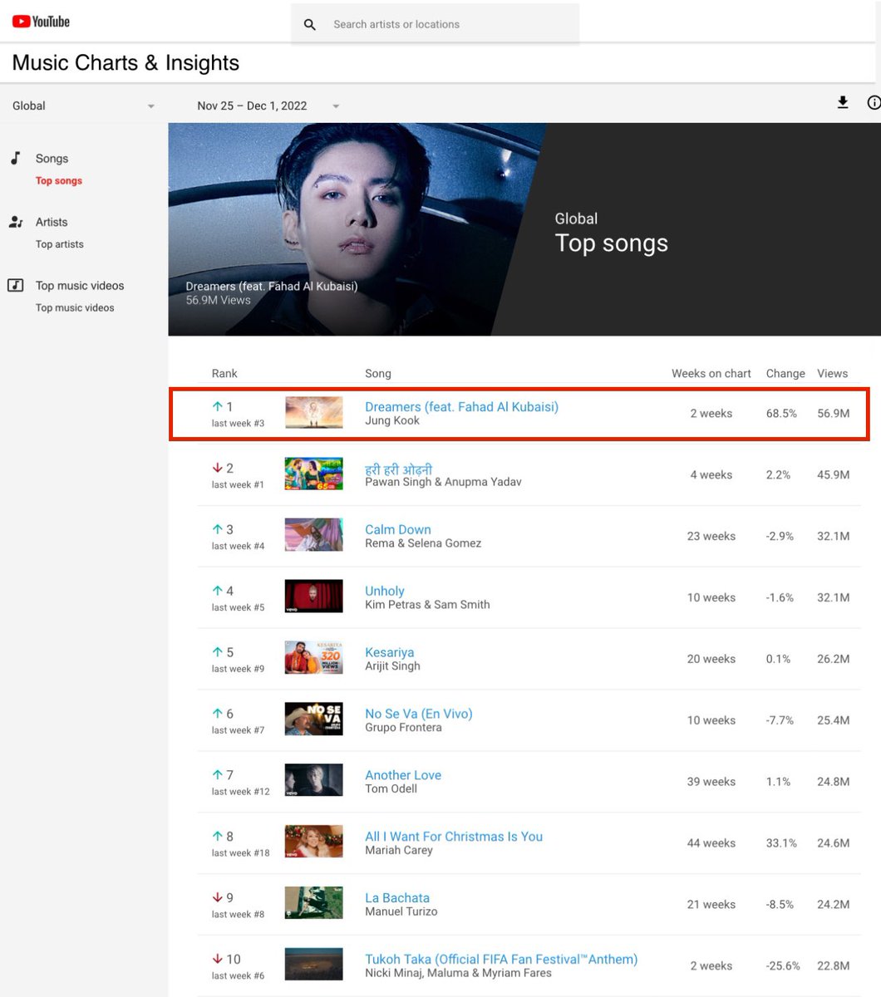Click the Dreamers row thumbnail
This screenshot has width=881, height=997.
coord(314,413)
